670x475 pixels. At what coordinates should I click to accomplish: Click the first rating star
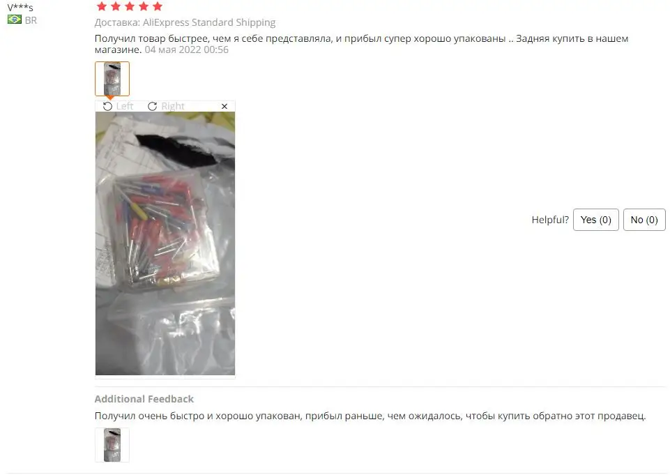102,6
